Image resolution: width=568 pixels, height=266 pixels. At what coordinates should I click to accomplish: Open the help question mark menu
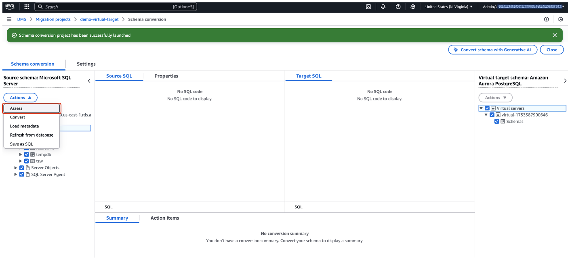pyautogui.click(x=398, y=6)
